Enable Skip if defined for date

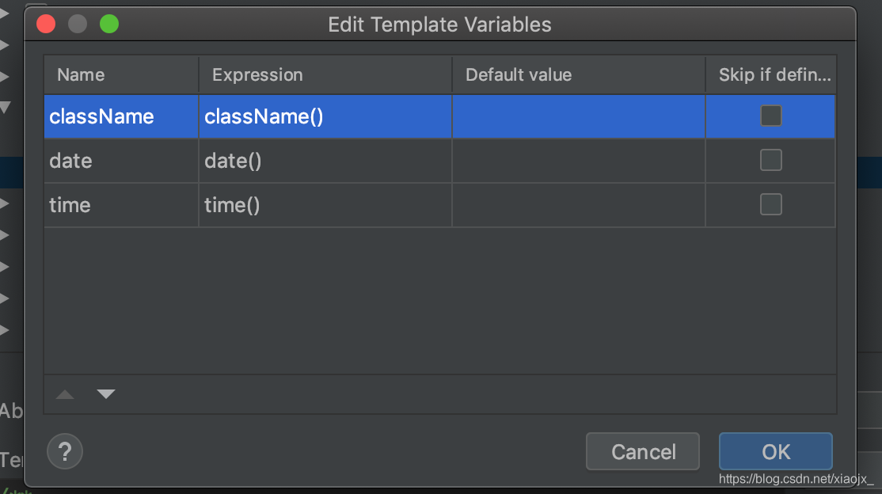(x=770, y=161)
